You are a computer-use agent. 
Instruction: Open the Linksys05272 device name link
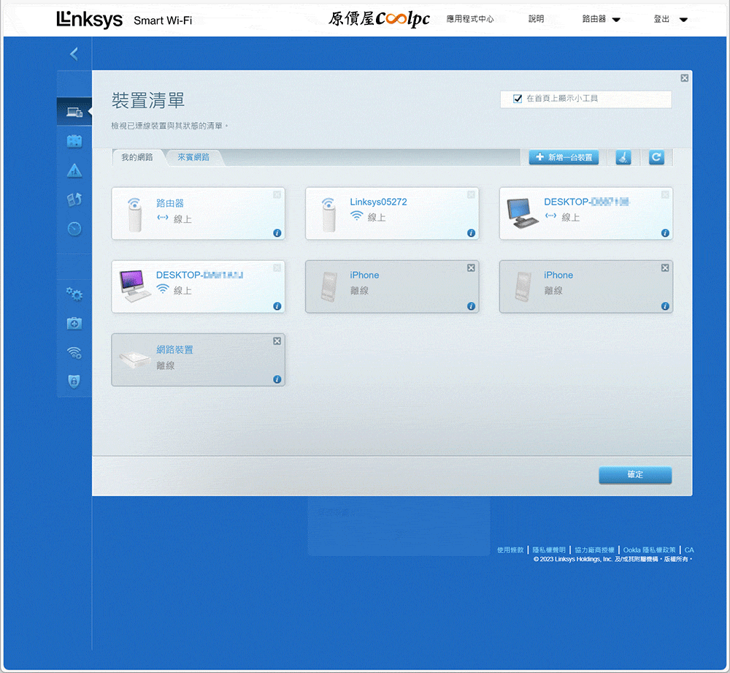click(x=378, y=202)
